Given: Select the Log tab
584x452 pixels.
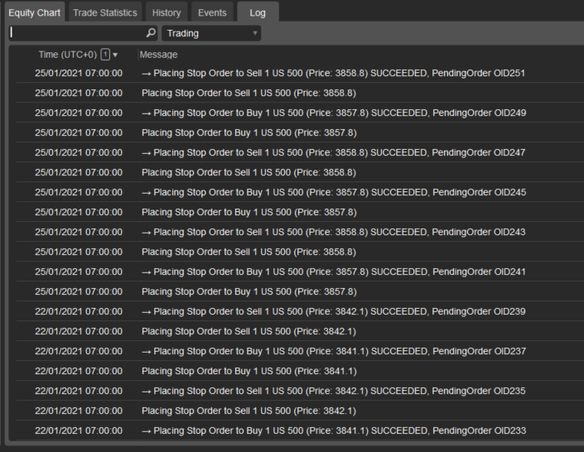Looking at the screenshot, I should 258,12.
